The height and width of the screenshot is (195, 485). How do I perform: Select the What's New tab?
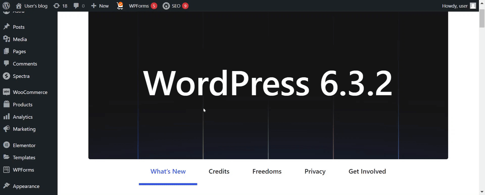click(168, 171)
